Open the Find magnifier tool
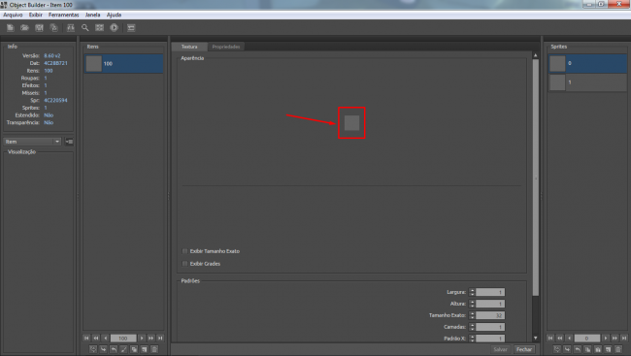 pyautogui.click(x=84, y=28)
